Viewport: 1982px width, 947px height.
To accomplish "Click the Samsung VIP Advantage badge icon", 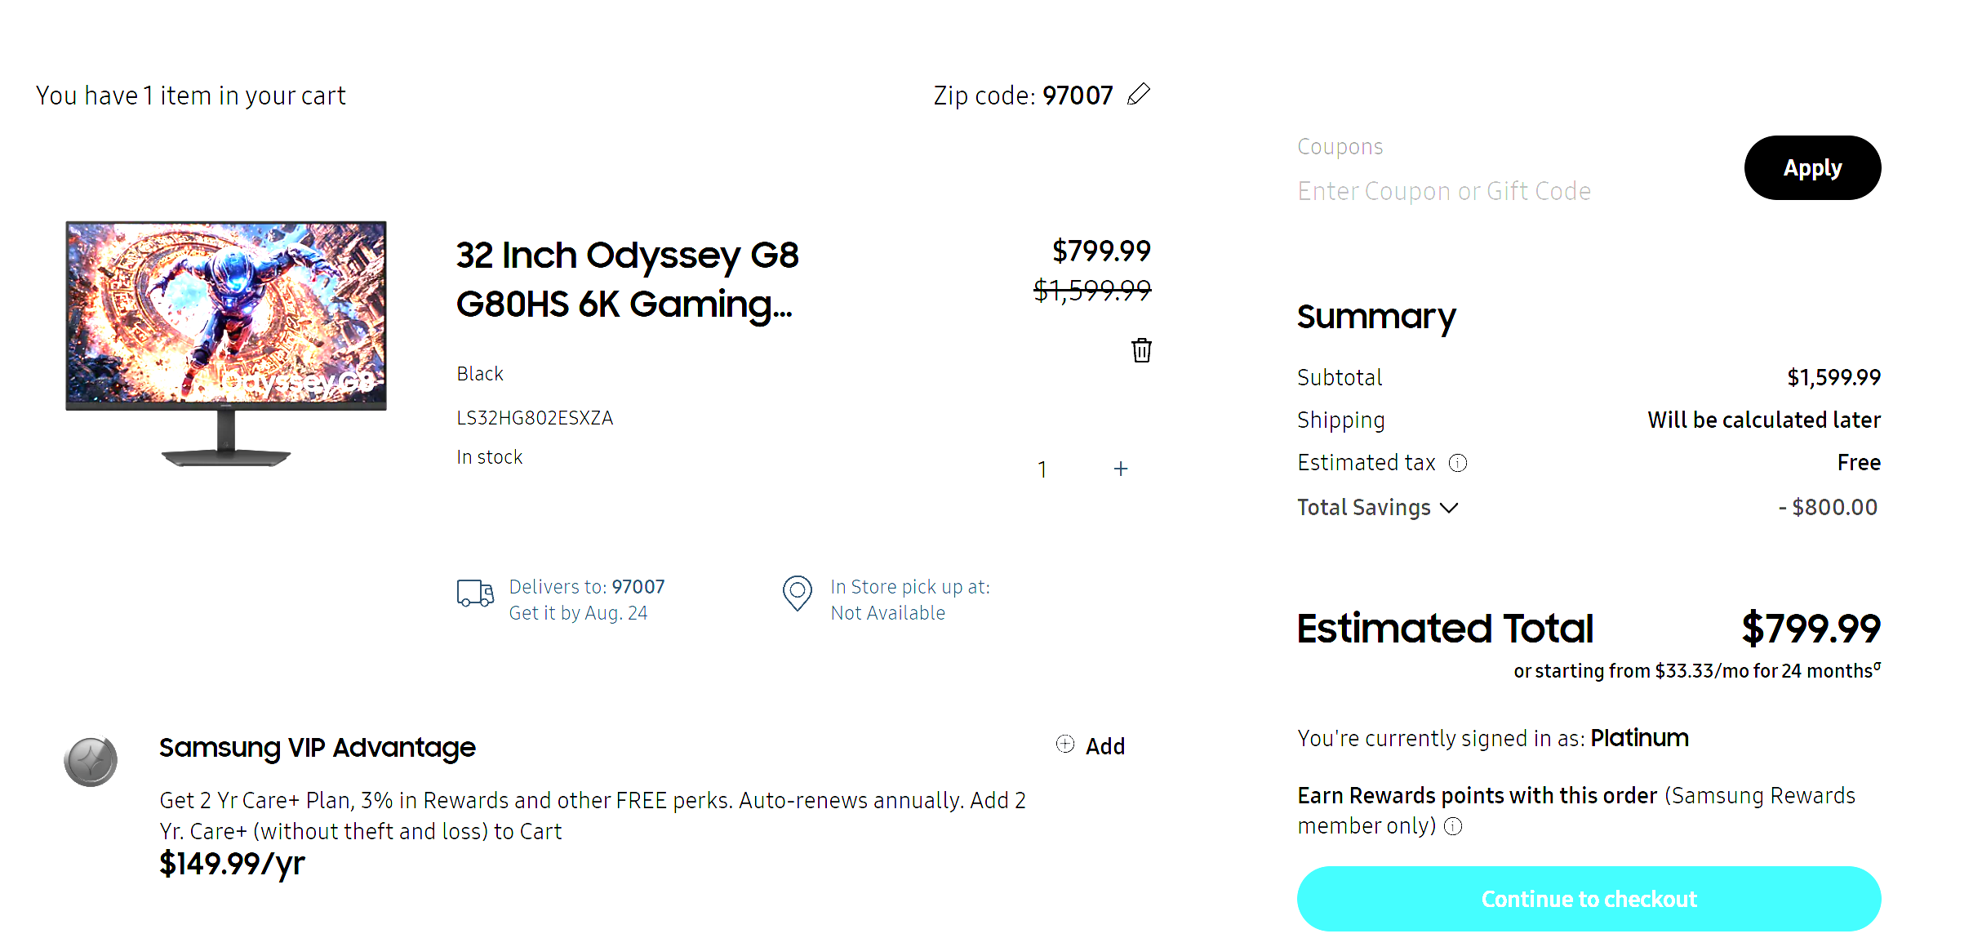I will [x=91, y=761].
